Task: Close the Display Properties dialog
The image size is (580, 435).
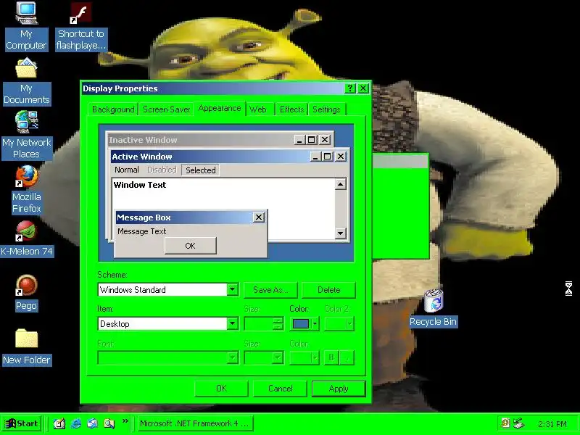Action: tap(364, 88)
